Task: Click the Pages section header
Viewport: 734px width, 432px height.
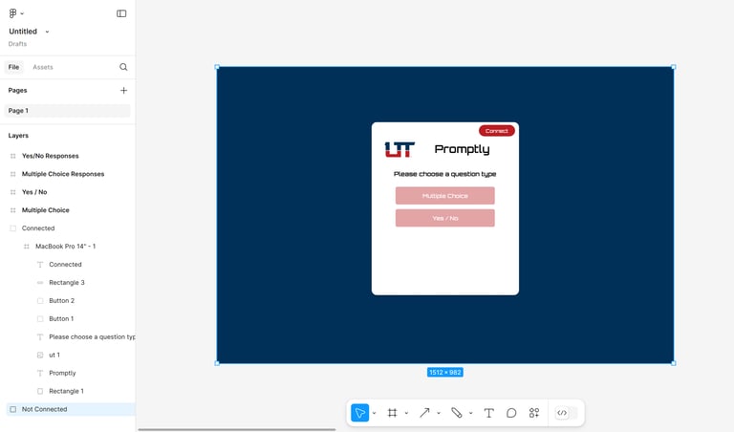Action: coord(18,91)
